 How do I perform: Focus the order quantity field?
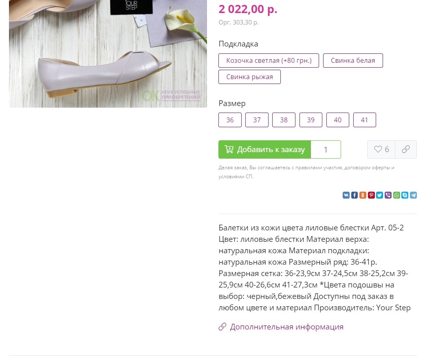[326, 150]
